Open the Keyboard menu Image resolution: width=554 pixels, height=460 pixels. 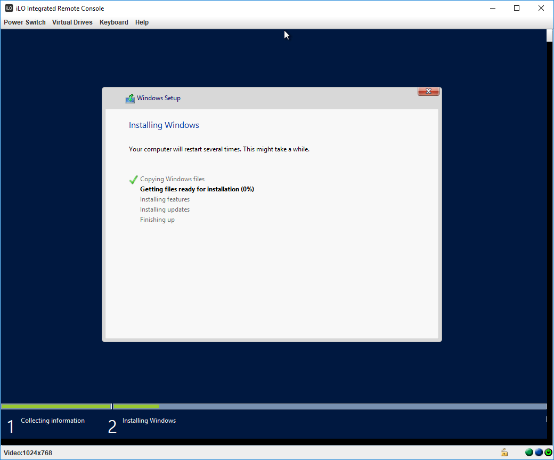click(x=113, y=22)
